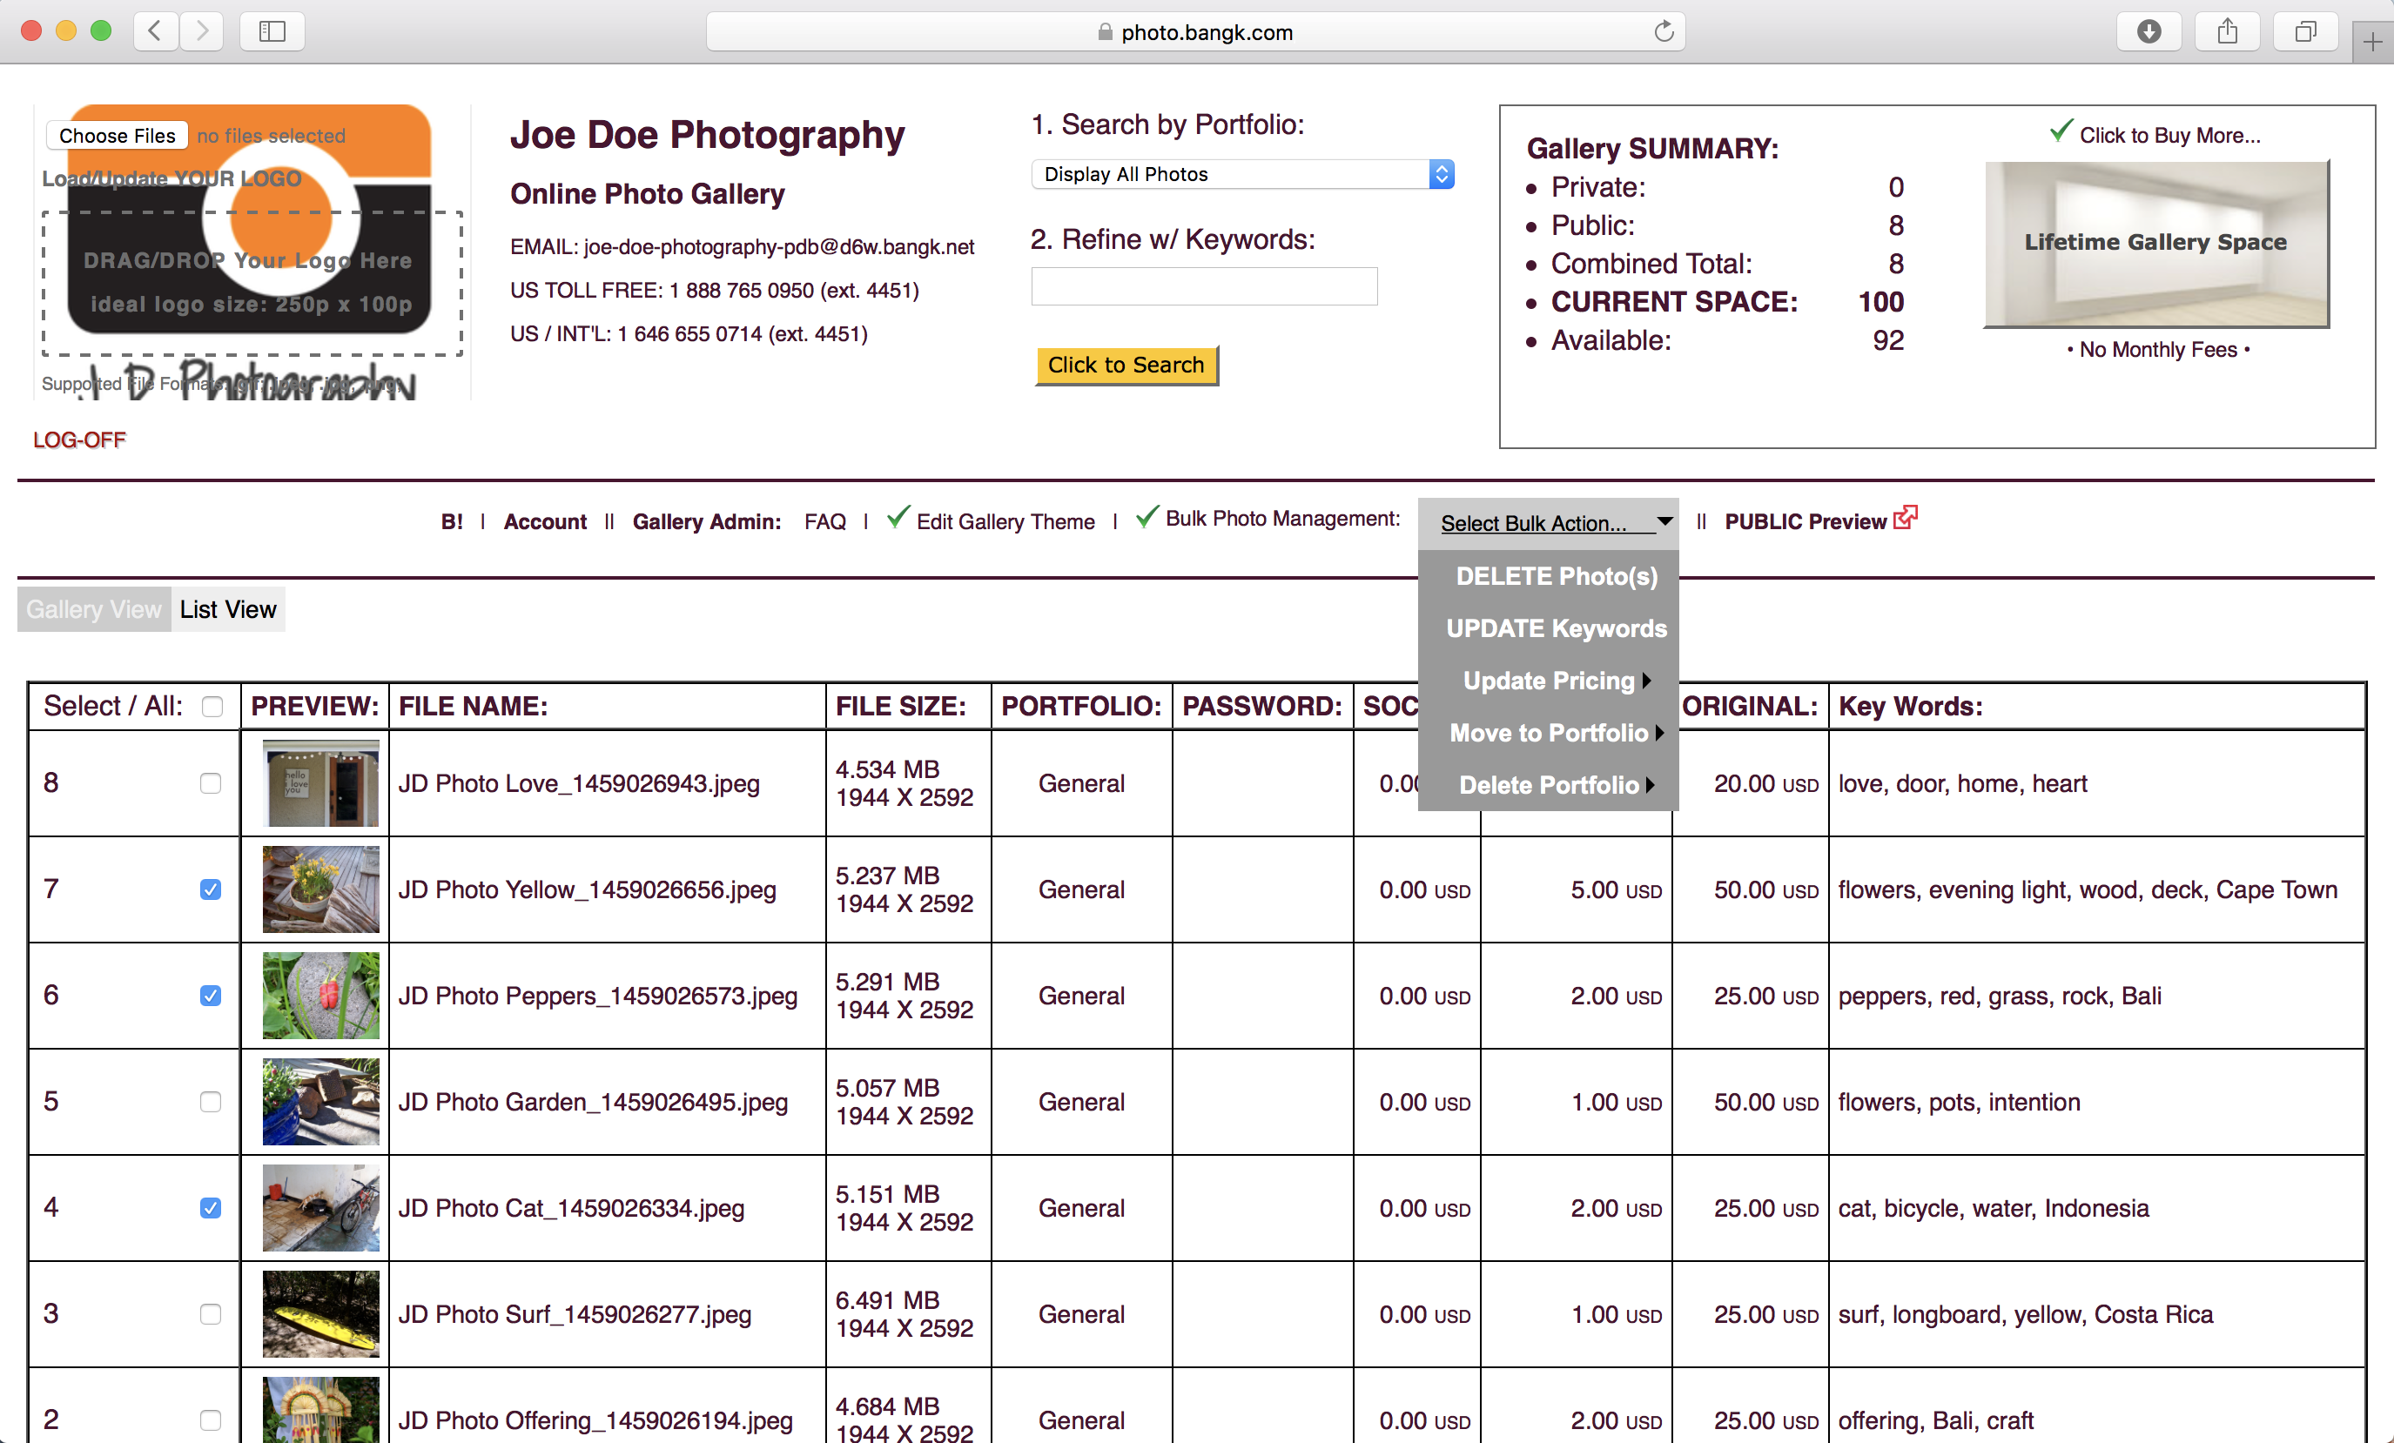2394x1443 pixels.
Task: Check the Select / All checkbox
Action: [212, 706]
